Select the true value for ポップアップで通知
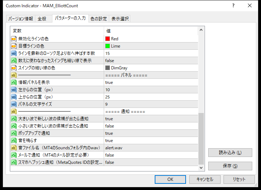Image resolution: width=261 pixels, height=190 pixels. 109,133
